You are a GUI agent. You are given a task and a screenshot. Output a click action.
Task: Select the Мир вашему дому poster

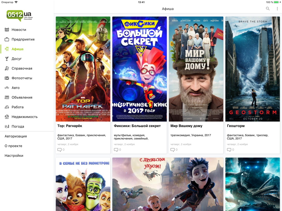(x=196, y=69)
